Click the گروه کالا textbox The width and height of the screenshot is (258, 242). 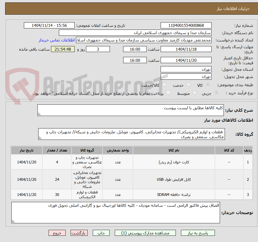coord(132,134)
